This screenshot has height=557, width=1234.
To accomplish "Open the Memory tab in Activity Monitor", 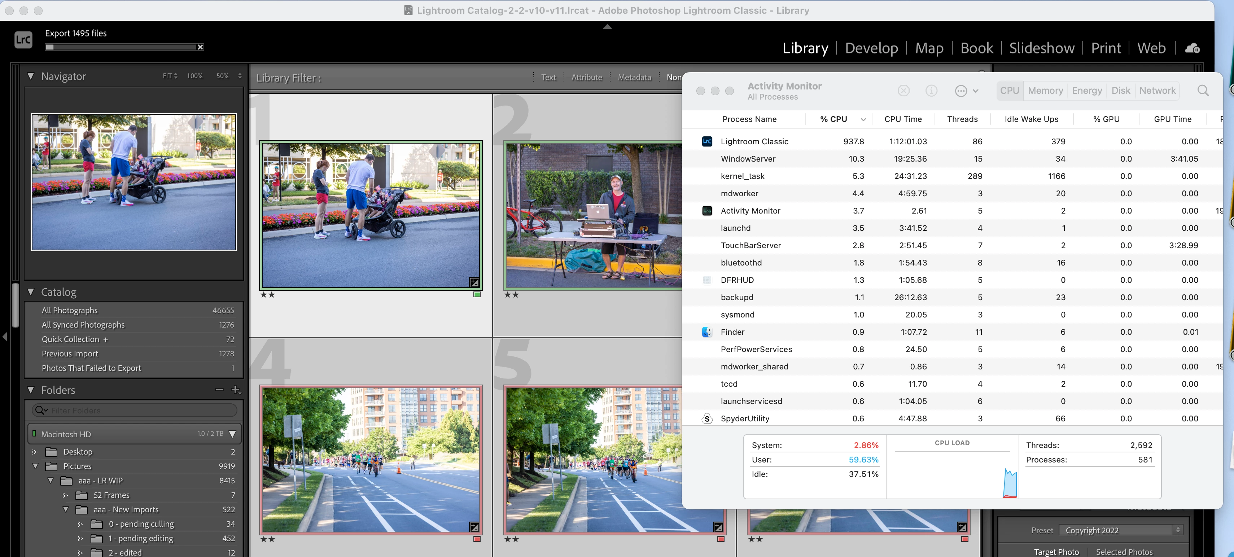I will (1045, 91).
